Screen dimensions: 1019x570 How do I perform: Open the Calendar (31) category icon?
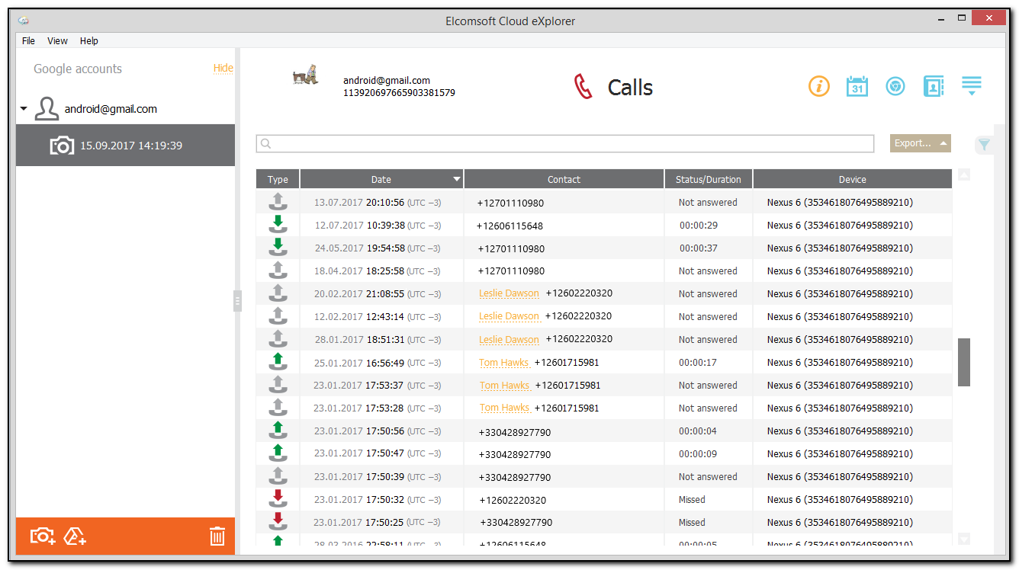tap(857, 86)
